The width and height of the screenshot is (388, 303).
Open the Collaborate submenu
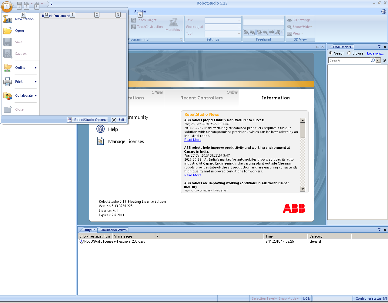[x=21, y=95]
